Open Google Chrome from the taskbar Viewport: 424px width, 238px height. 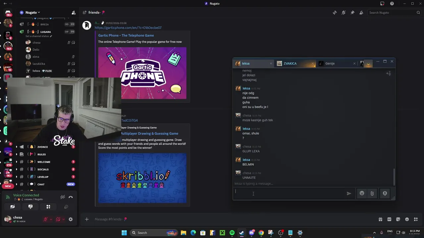[261, 233]
